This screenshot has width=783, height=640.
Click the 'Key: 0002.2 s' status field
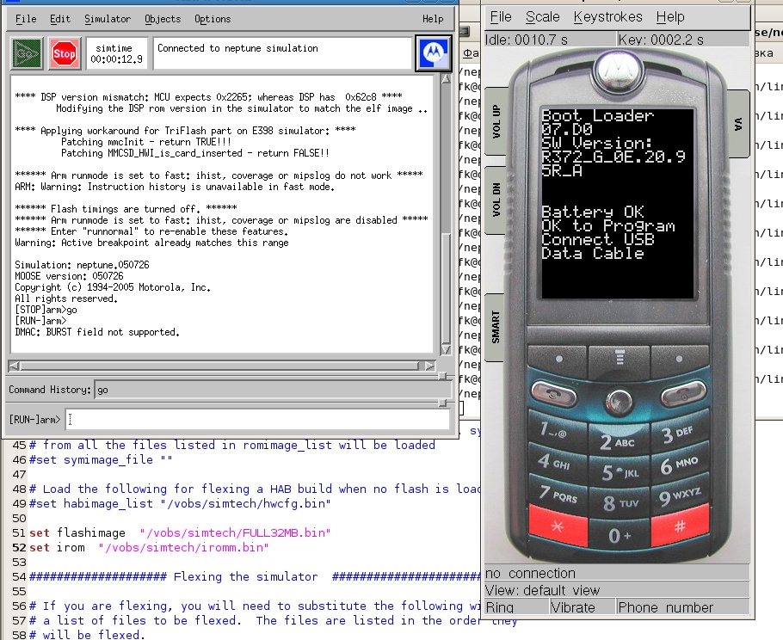683,40
